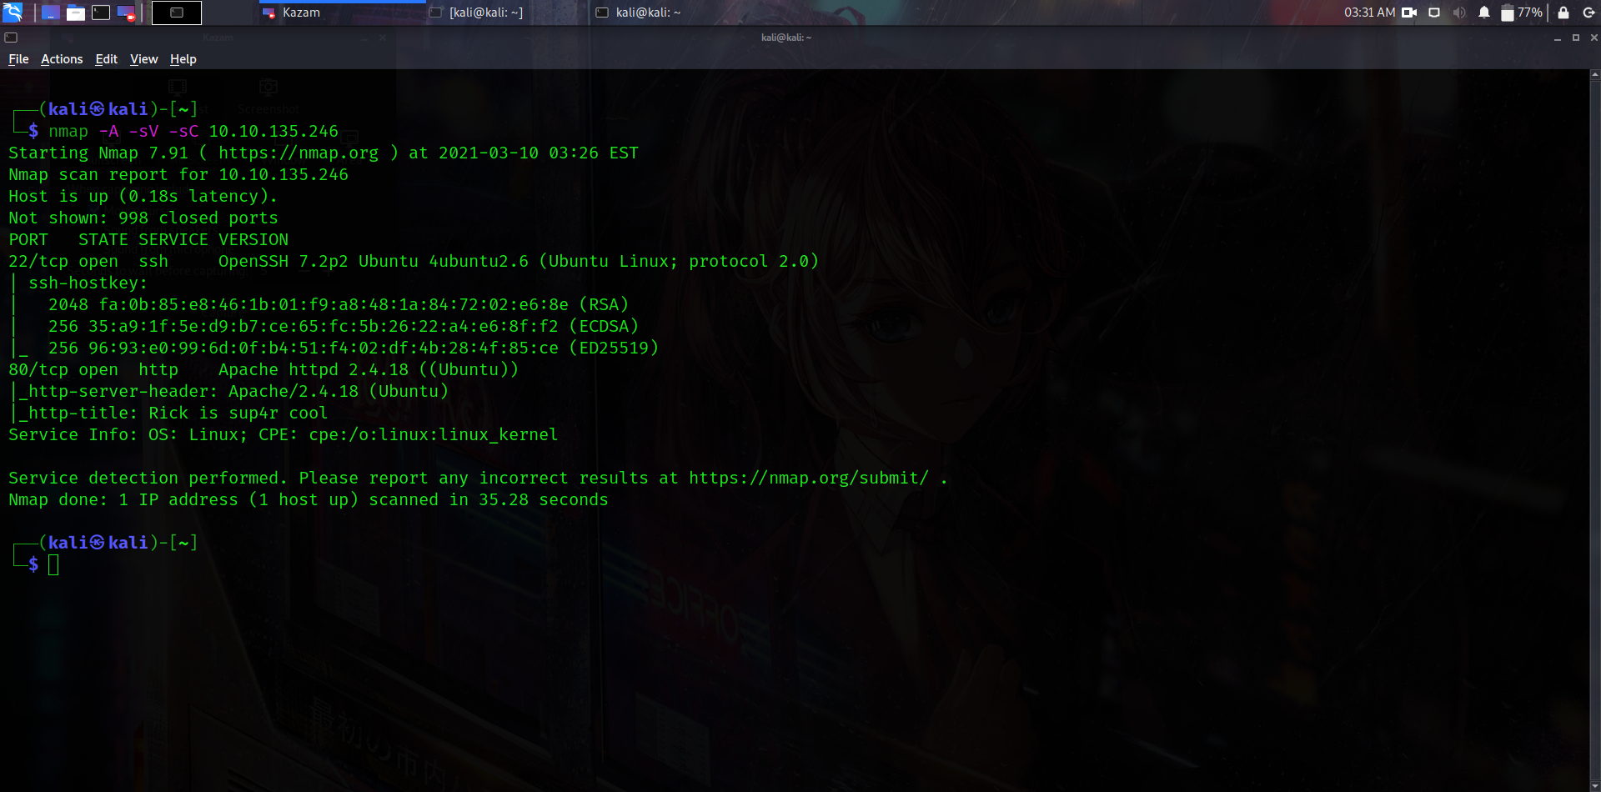
Task: Close the terminal window
Action: pos(1593,38)
